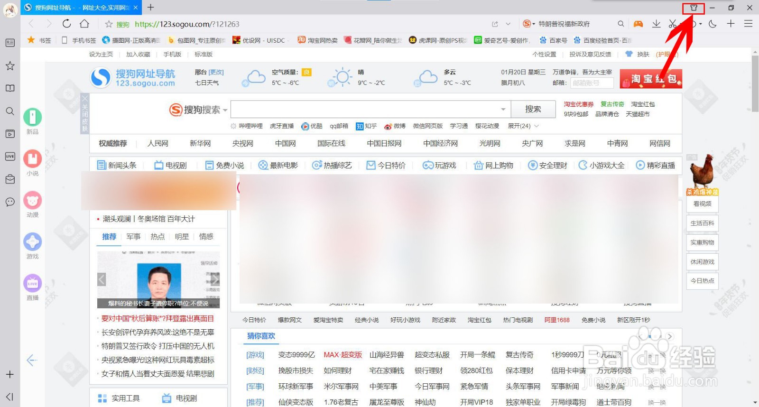Collapse the left sidebar arrow icon
Screen dimensions: 759x407
[x=10, y=397]
